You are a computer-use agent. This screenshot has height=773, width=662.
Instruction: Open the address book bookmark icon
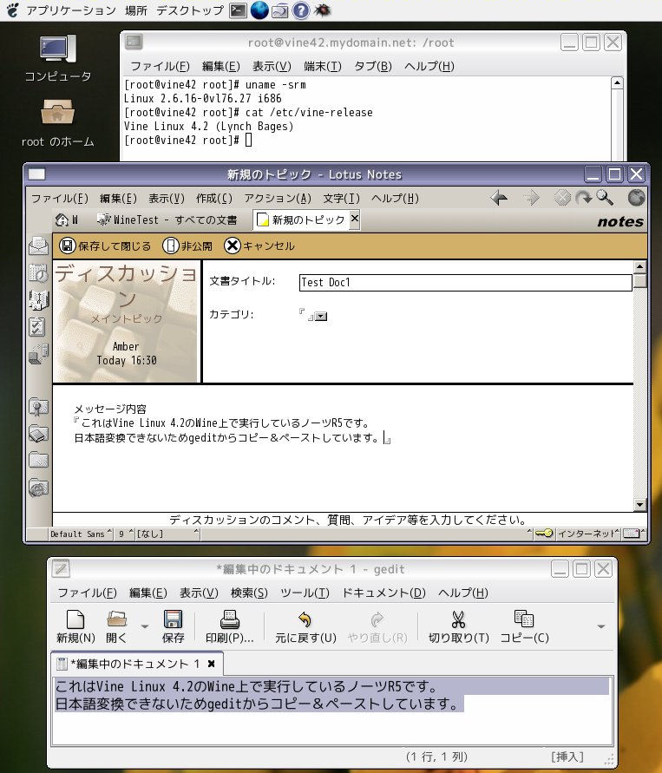38,299
